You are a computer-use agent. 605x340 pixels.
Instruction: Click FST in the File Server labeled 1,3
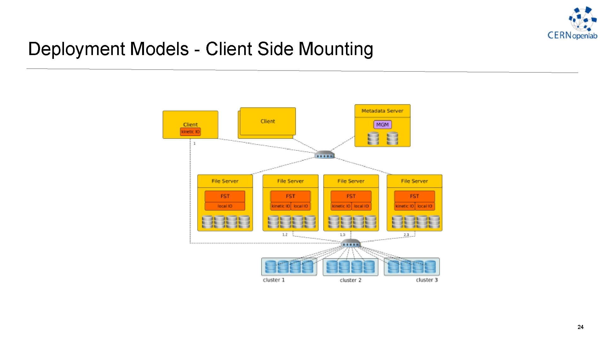click(351, 196)
